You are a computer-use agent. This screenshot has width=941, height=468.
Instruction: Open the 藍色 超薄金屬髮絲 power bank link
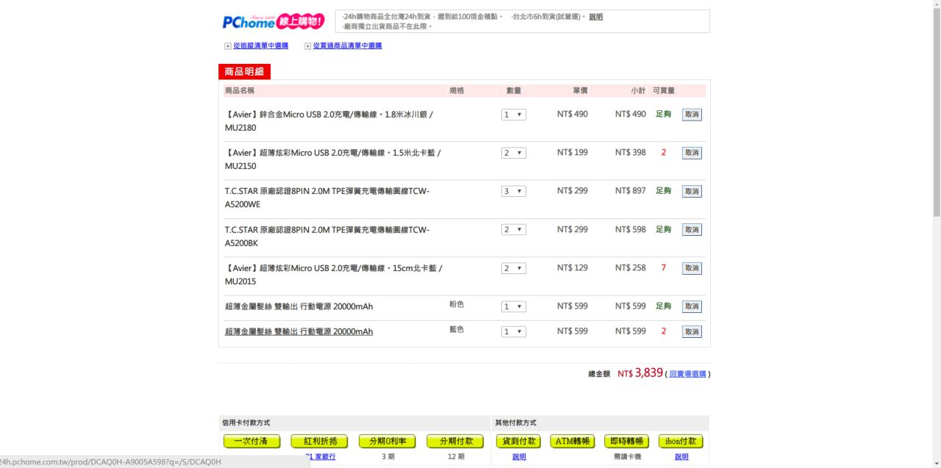[x=298, y=331]
